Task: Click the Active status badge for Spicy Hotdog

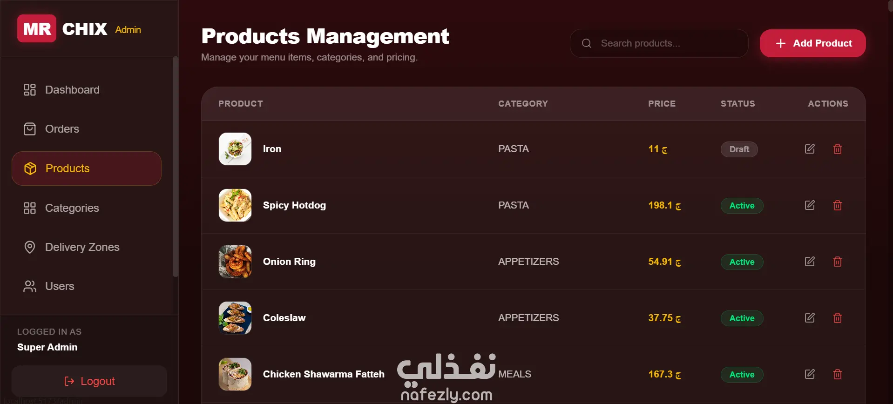Action: 742,206
